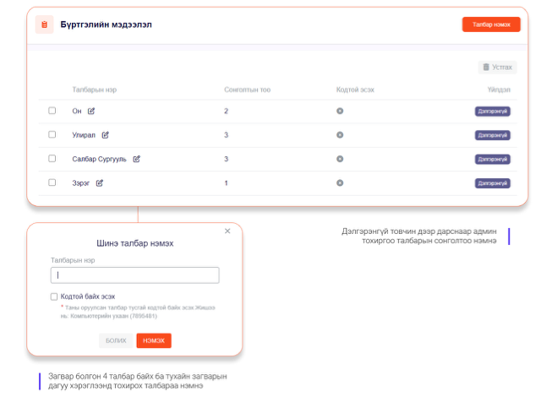Enable the Кодтой байх эсэх checkbox
This screenshot has height=397, width=552.
(54, 296)
